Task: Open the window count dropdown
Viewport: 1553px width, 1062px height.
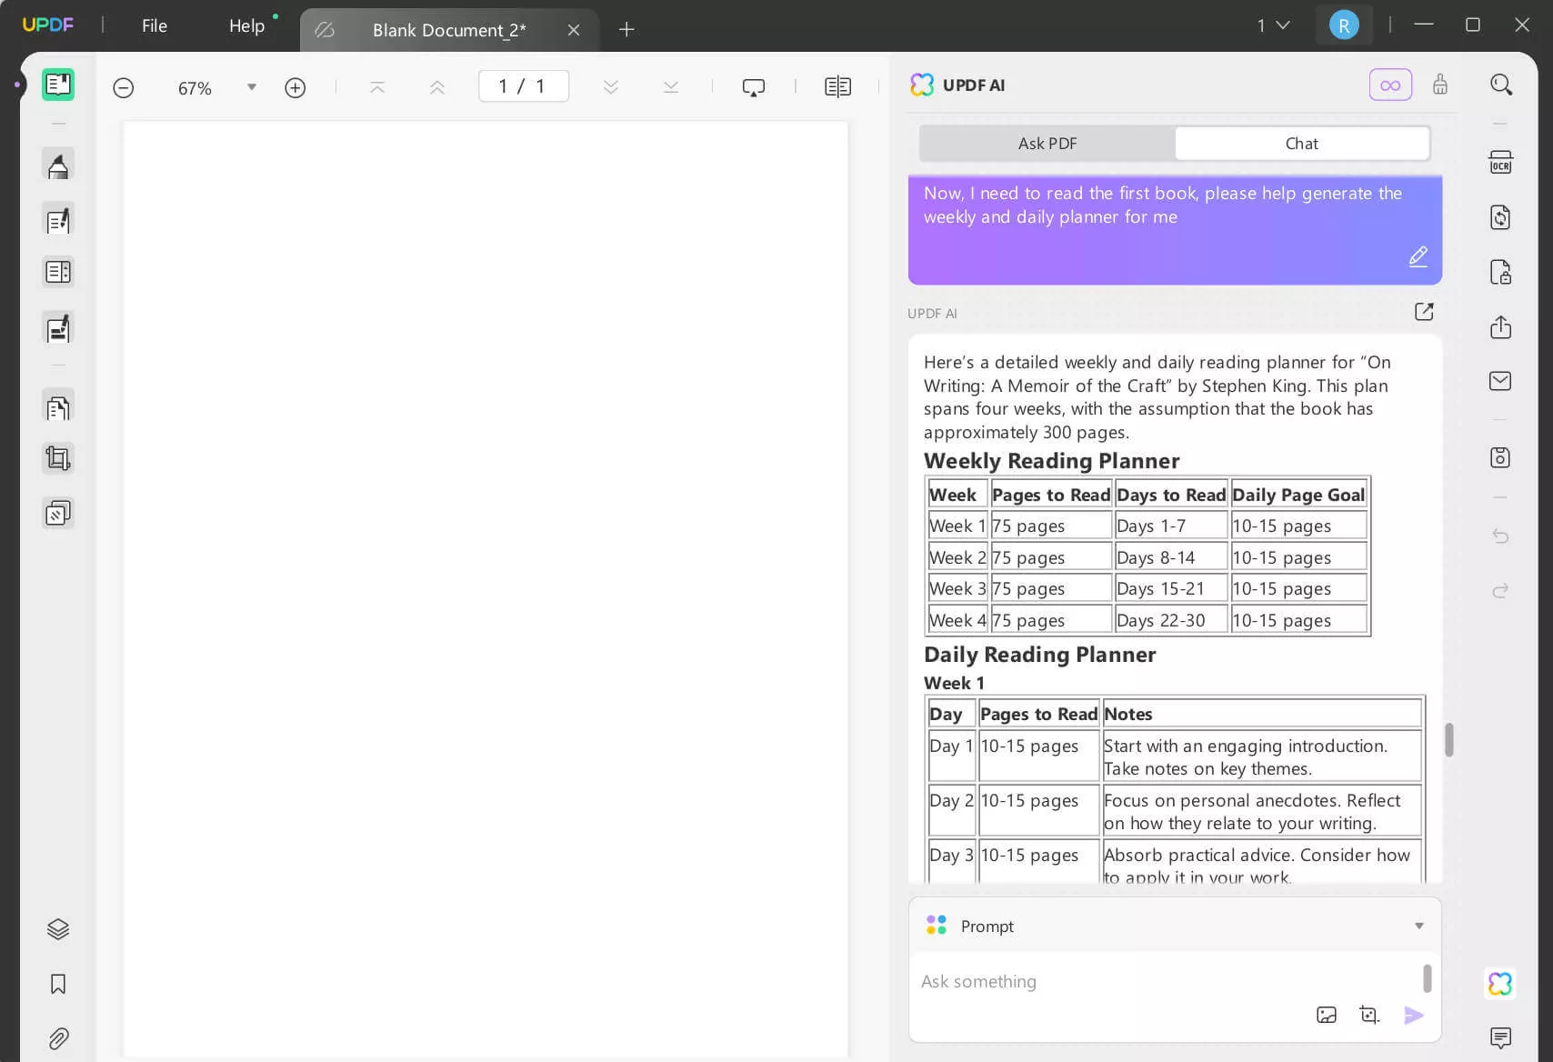Action: click(x=1273, y=25)
